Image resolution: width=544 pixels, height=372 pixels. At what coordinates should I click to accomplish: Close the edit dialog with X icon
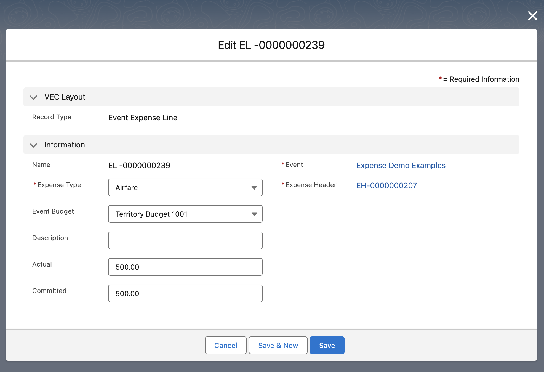click(x=532, y=16)
